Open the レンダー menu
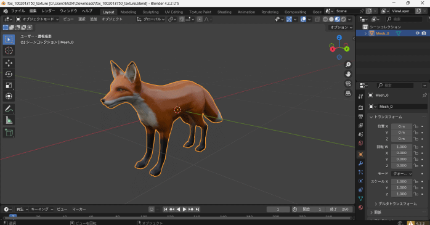Viewport: 430px width, 225px height. point(48,11)
